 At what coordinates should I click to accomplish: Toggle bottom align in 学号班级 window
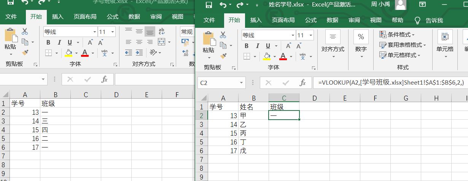pyautogui.click(x=150, y=31)
